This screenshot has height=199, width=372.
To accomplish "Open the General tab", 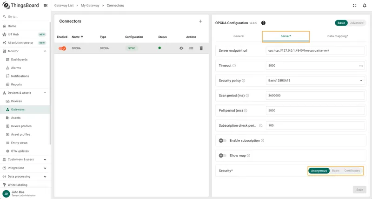I will tap(239, 36).
